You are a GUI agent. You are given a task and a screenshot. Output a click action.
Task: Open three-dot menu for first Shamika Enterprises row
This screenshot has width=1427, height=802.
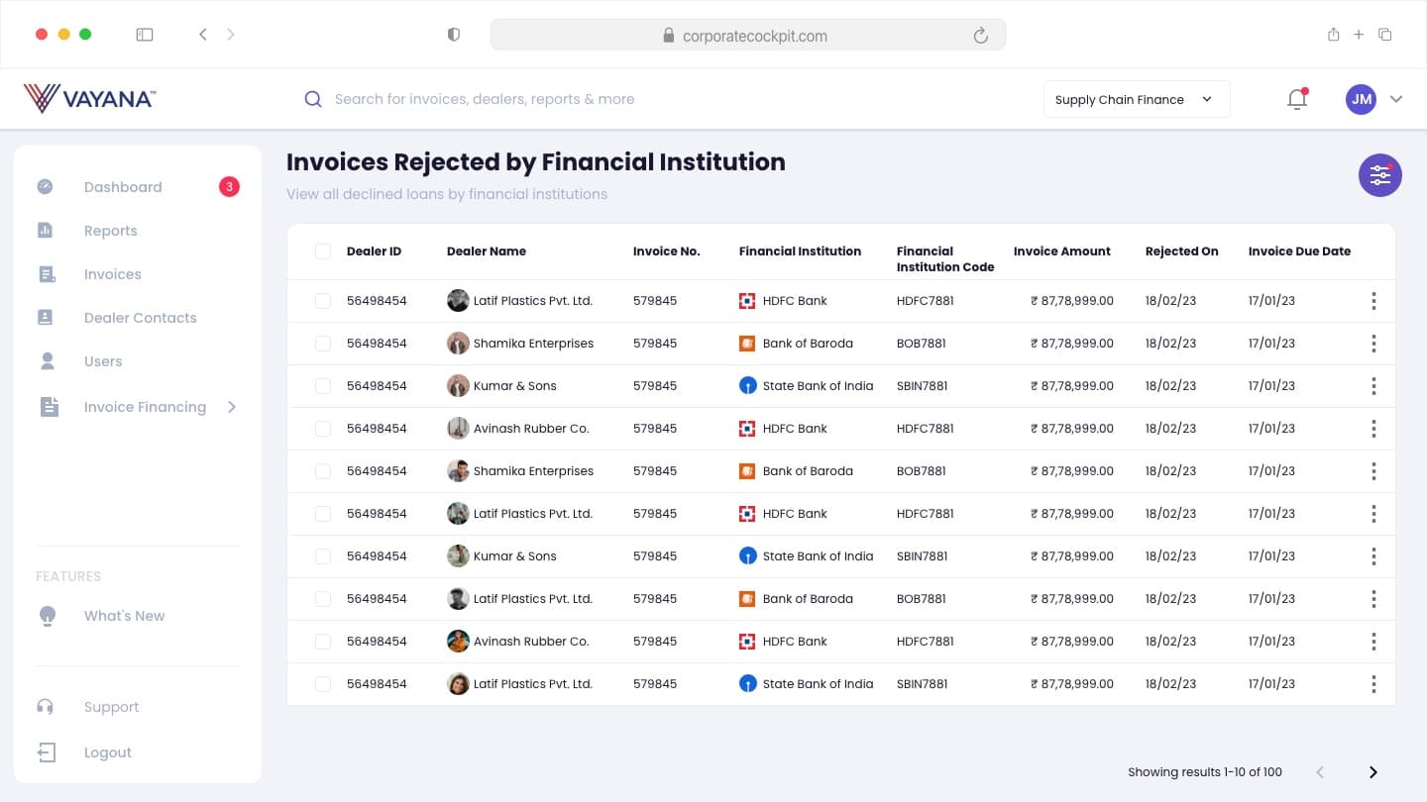point(1373,344)
